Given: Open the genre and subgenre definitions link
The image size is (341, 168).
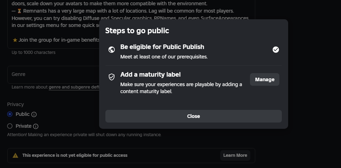Looking at the screenshot, I should point(74,87).
